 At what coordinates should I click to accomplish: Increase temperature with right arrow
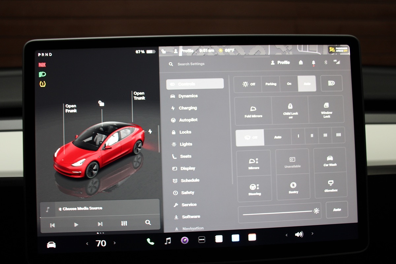[115, 243]
